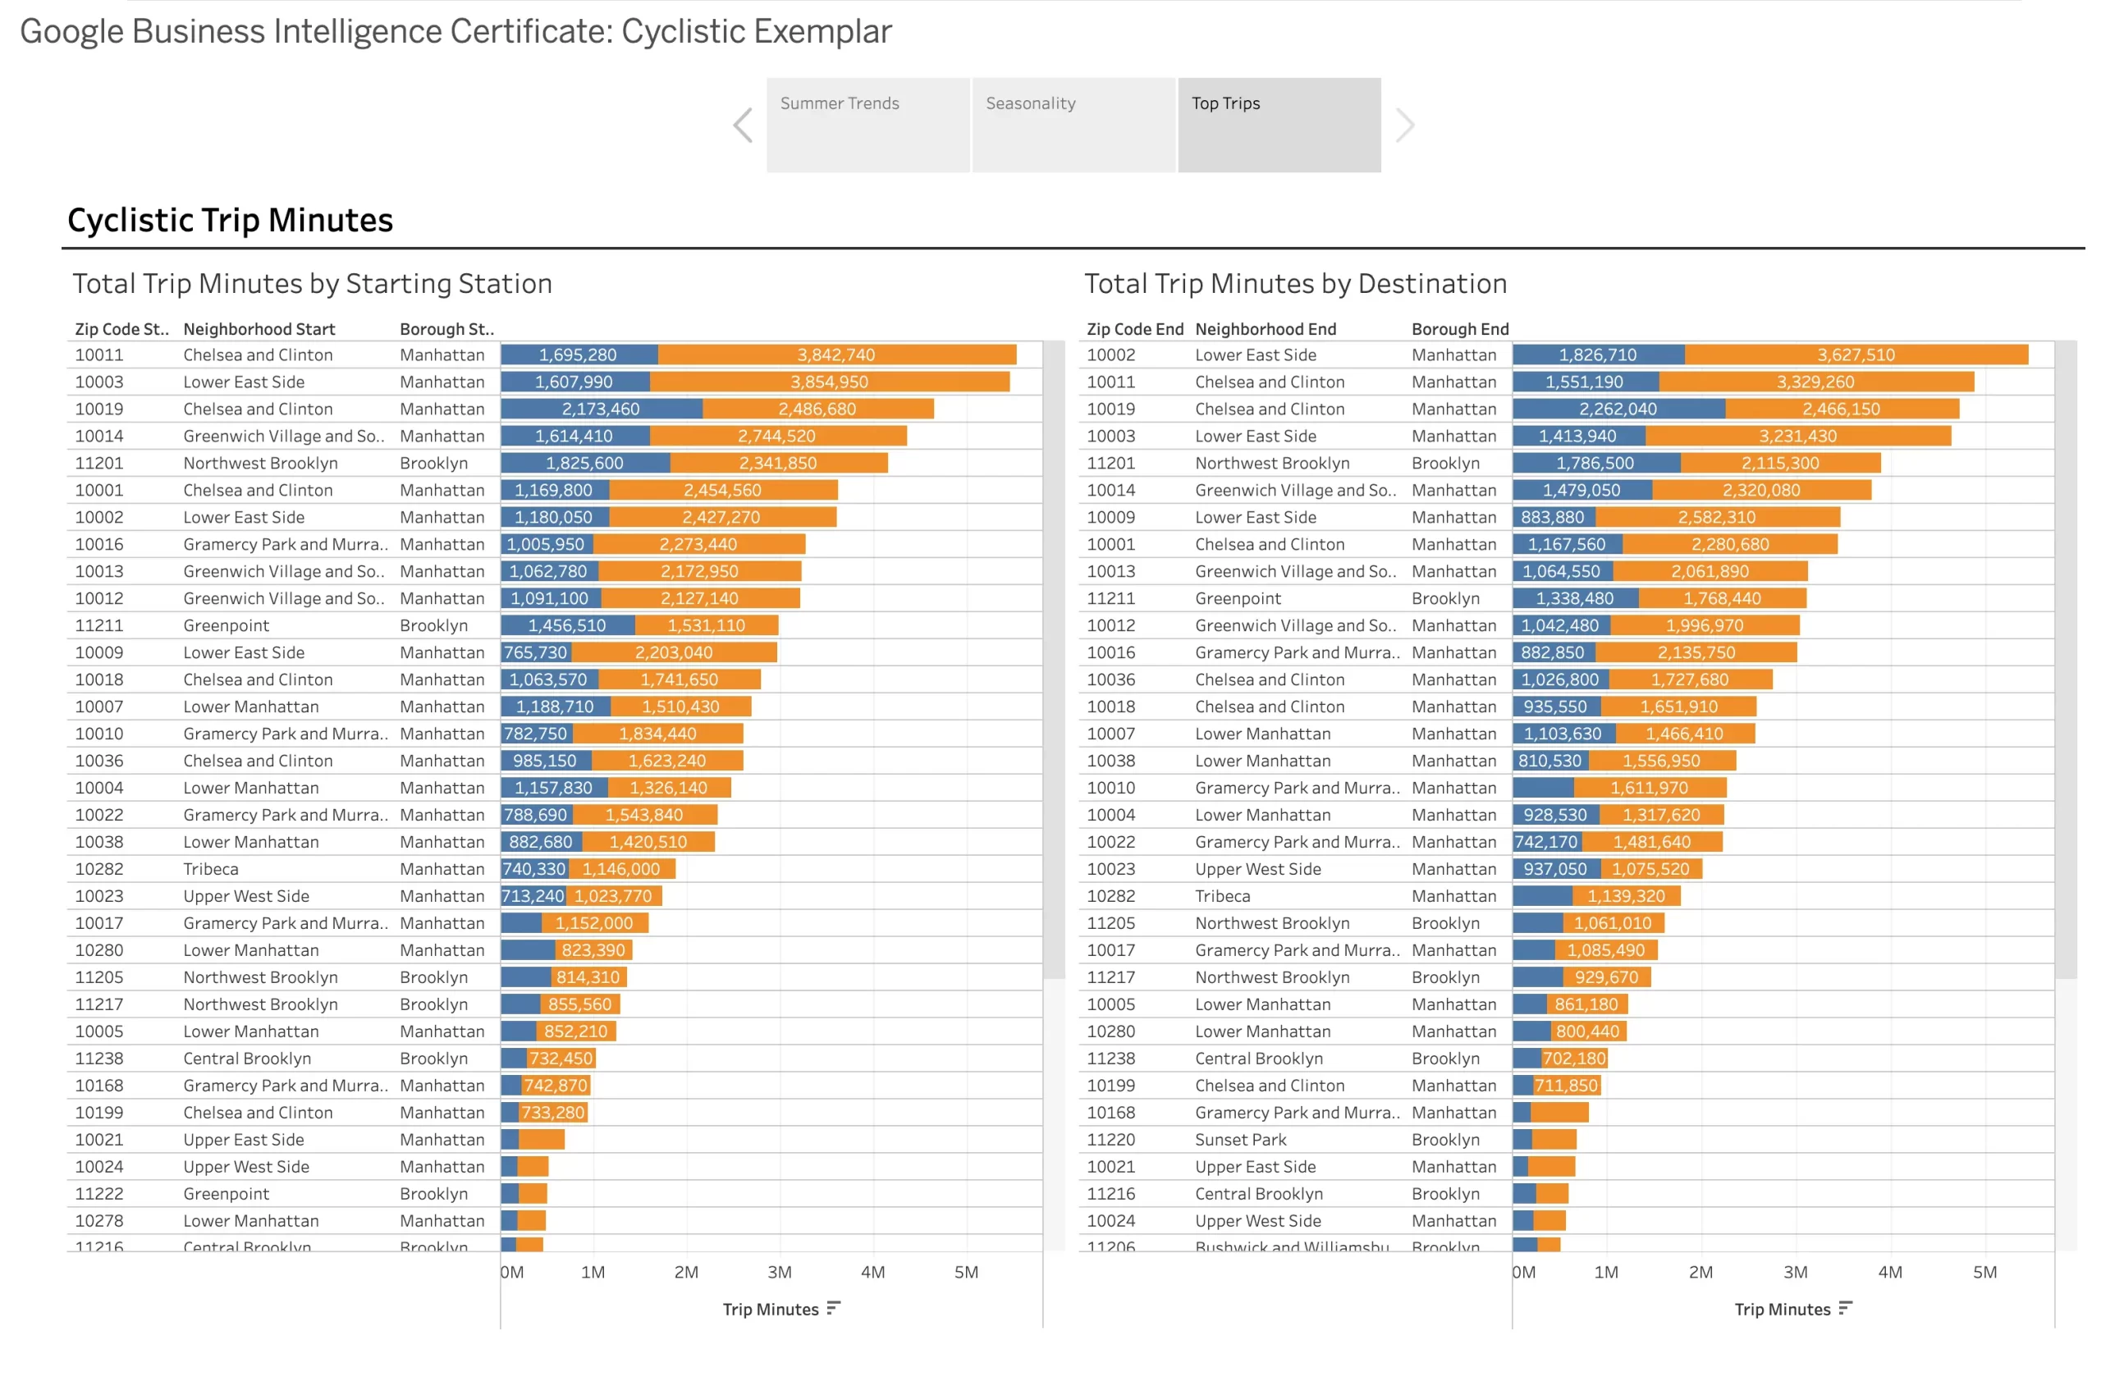Select Greenpoint row in destination table
Screen dimensions: 2101x1395
(1237, 599)
